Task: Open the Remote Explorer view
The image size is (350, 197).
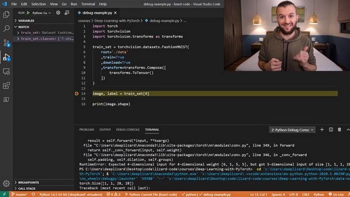Action: [6, 72]
